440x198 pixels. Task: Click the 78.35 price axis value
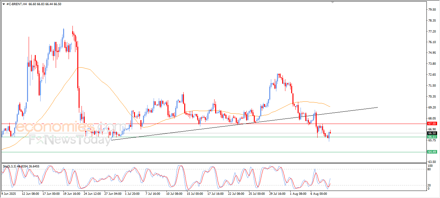click(432, 21)
